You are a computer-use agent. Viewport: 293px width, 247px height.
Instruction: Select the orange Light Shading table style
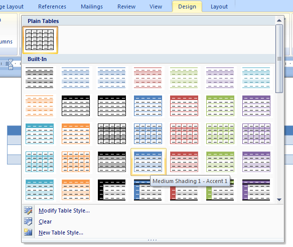click(40, 105)
